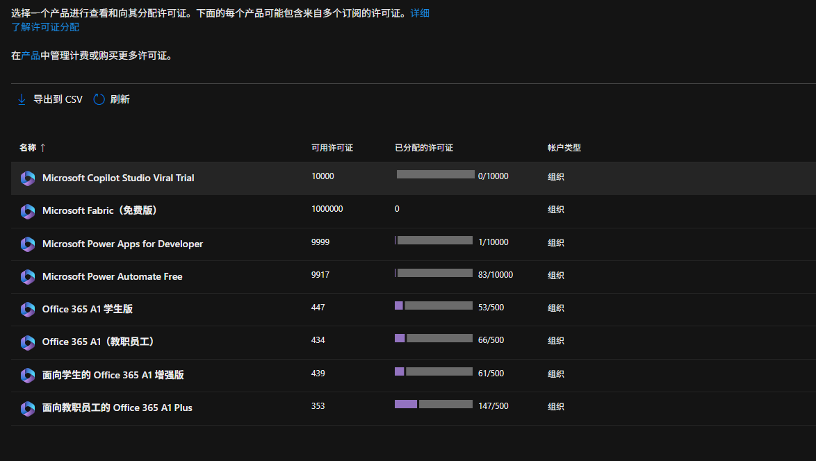Click 组织 in the Office 365 A1 Plus row
816x461 pixels.
[x=556, y=406]
